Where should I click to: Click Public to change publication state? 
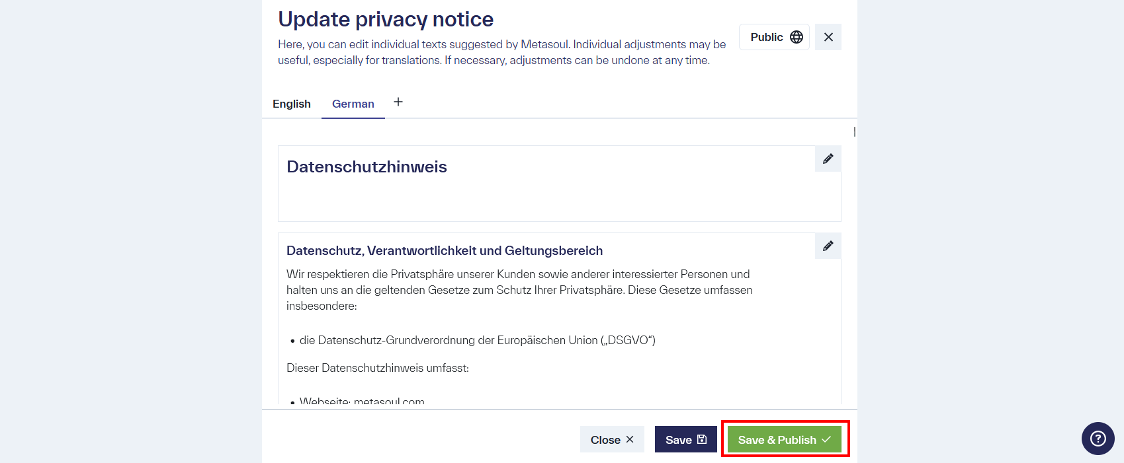point(766,36)
